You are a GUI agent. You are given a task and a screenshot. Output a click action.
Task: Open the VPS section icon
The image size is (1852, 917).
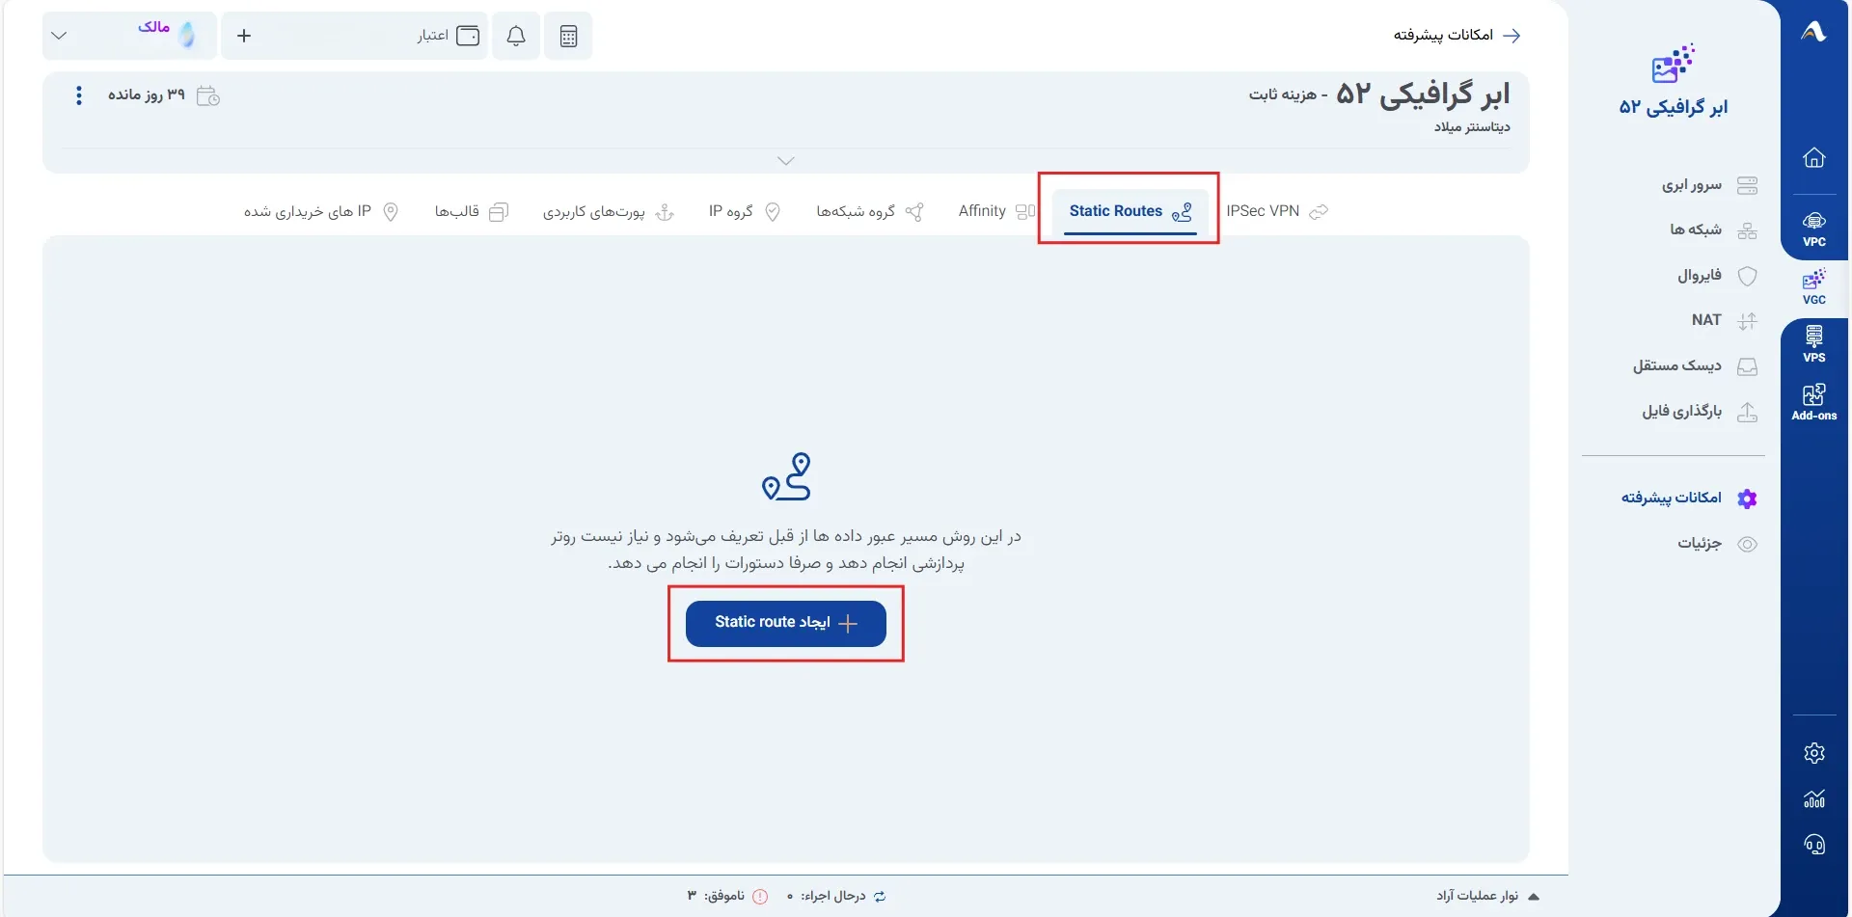[x=1813, y=345]
